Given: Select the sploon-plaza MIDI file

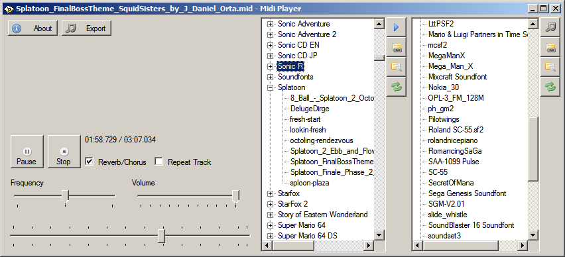Looking at the screenshot, I should (310, 183).
